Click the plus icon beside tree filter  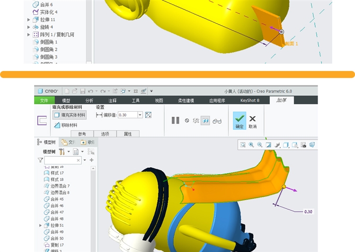91,160
